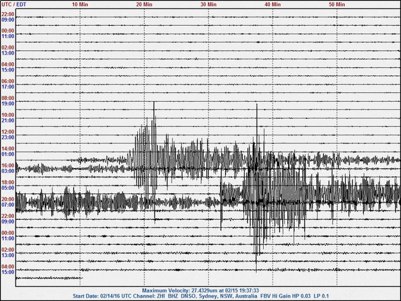Viewport: 401px width, 301px height.
Task: Select the red "16:00" UTC label
Action: pos(8,166)
